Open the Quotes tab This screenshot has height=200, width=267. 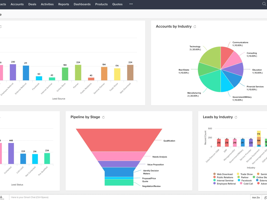pyautogui.click(x=117, y=4)
